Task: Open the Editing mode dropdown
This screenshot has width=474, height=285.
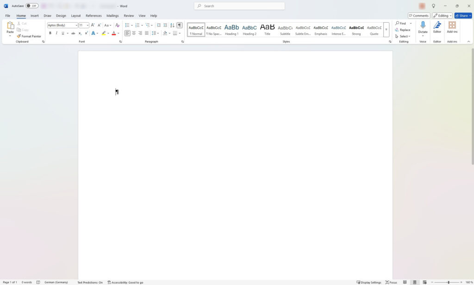Action: (443, 16)
